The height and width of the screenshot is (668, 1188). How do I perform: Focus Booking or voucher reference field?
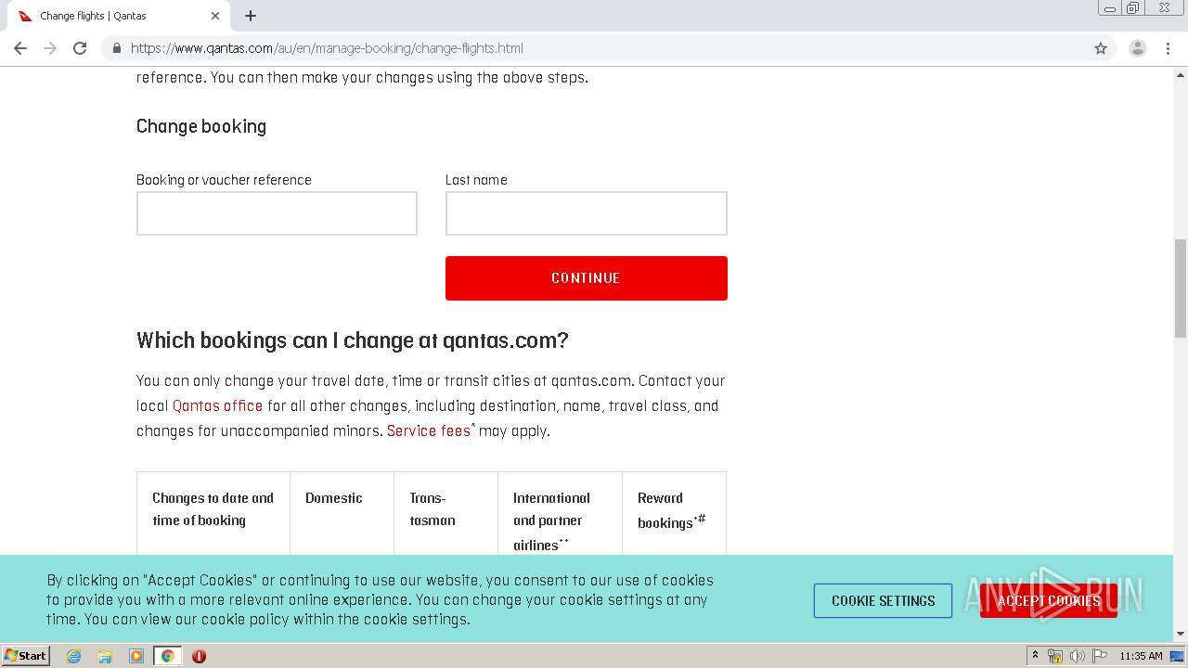[x=277, y=213]
